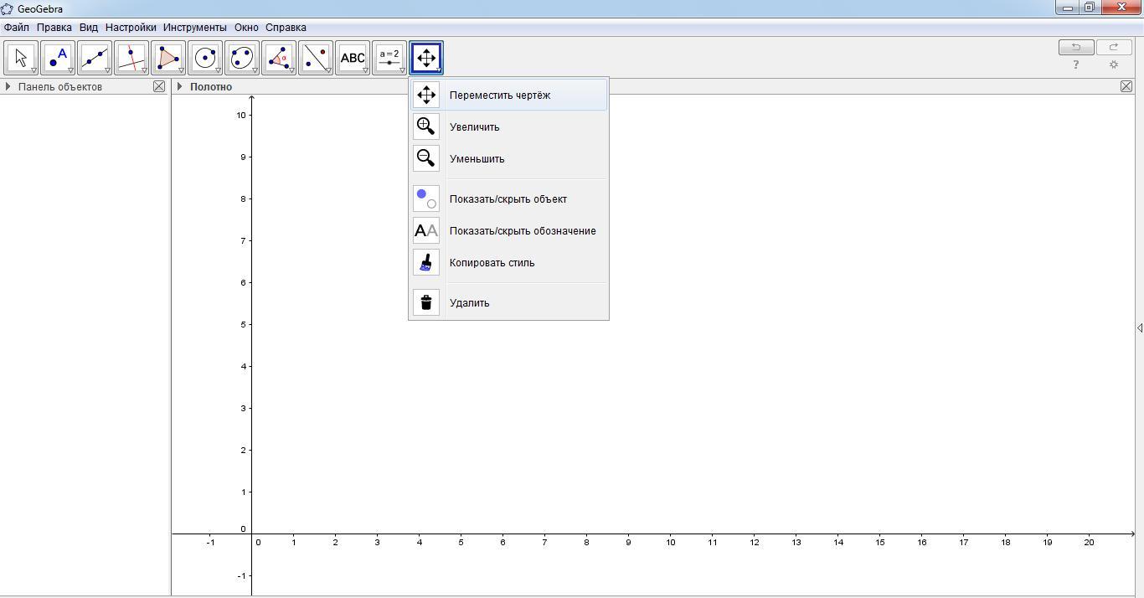Click the Панель объектов title
Screen dimensions: 1144x598
pos(60,87)
